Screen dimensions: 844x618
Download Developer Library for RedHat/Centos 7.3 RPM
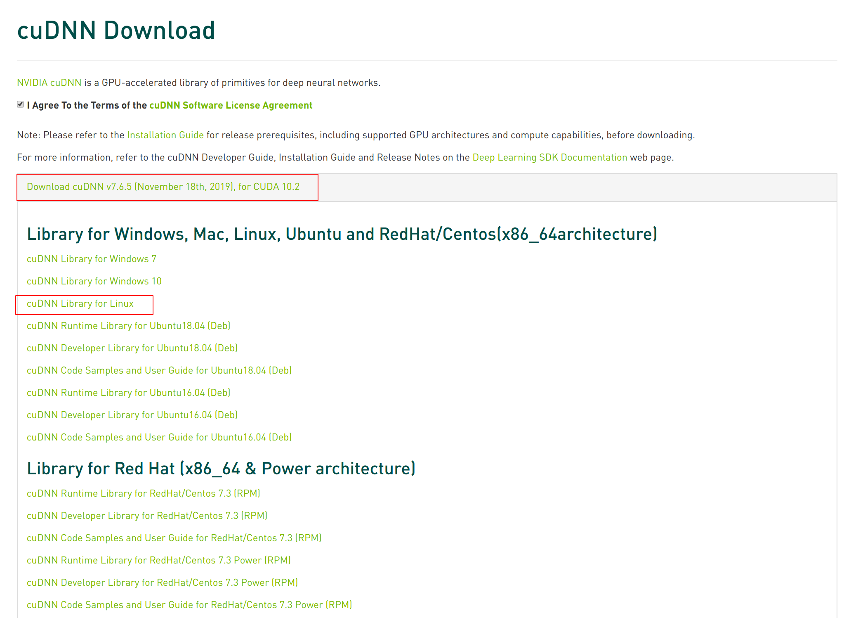tap(147, 516)
